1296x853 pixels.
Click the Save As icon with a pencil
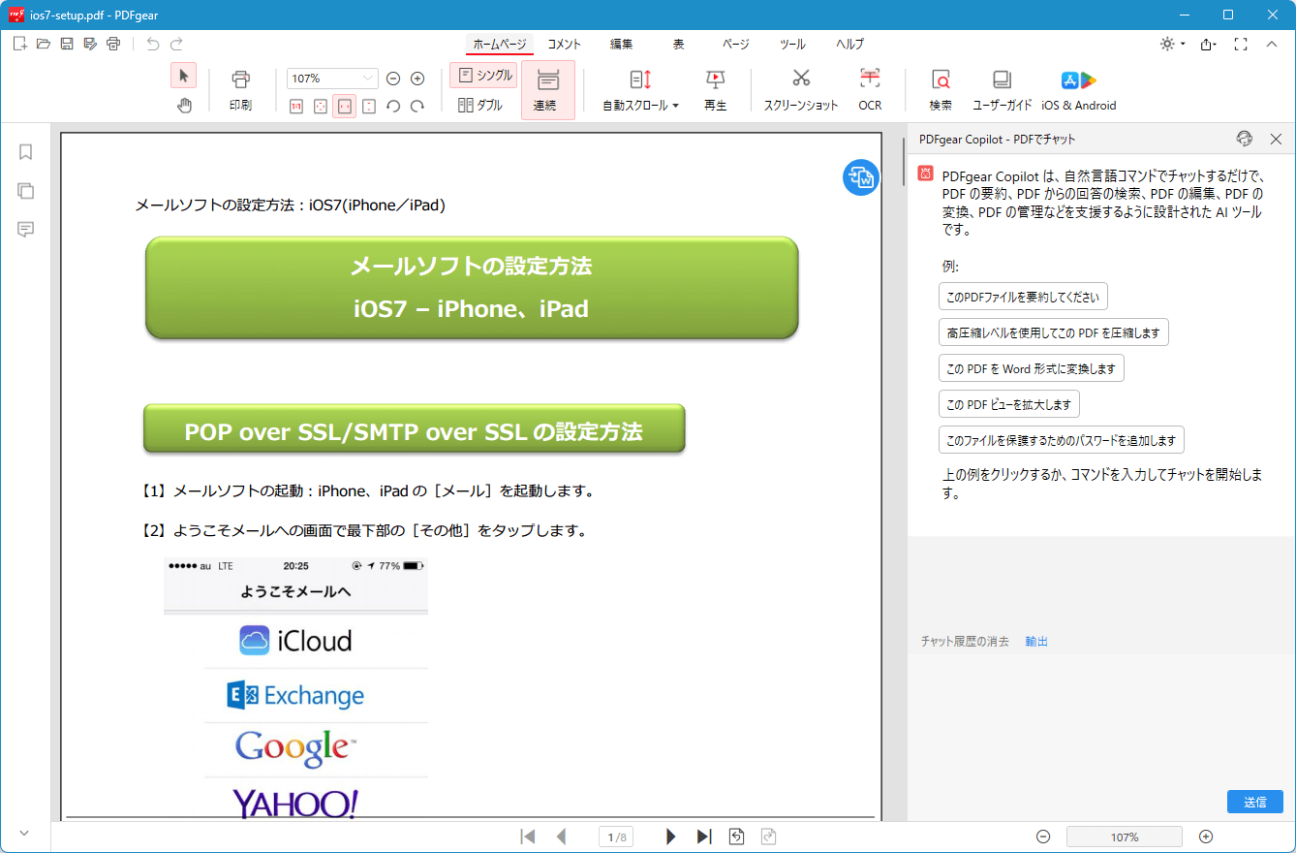[90, 44]
